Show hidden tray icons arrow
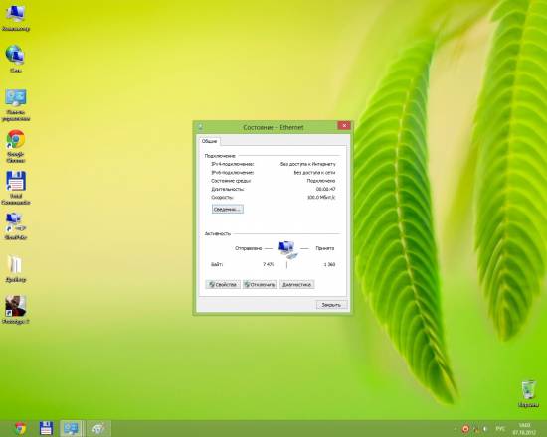Screen dimensions: 547x437 pos(456,429)
